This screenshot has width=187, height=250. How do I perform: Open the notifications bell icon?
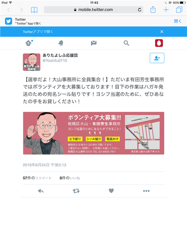click(61, 43)
